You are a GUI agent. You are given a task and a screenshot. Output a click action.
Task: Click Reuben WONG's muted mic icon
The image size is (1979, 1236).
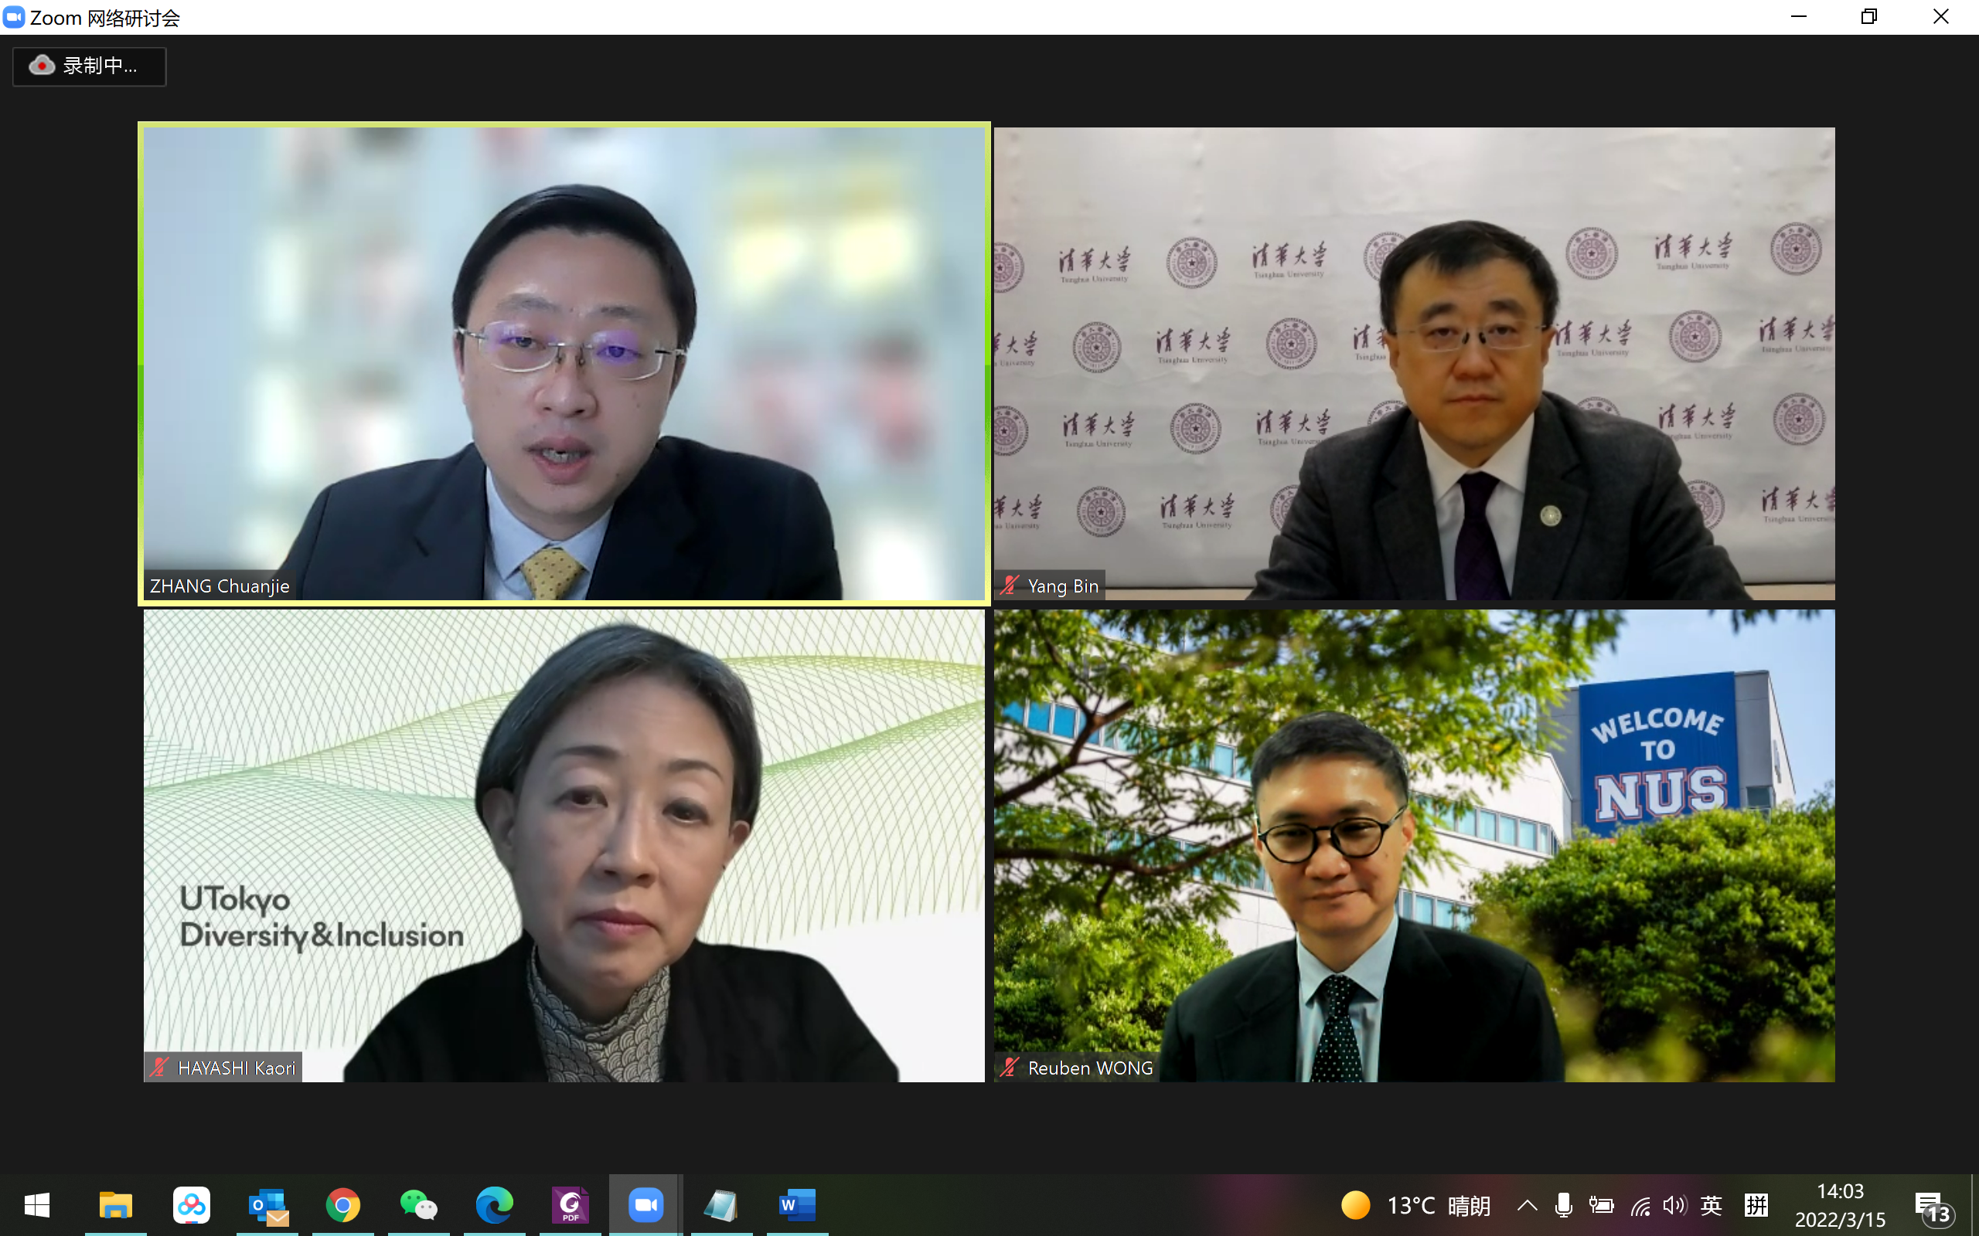click(1009, 1067)
